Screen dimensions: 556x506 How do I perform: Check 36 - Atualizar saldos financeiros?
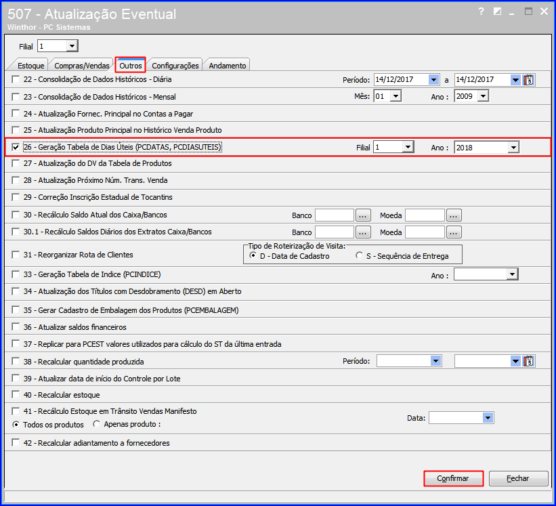coord(16,326)
